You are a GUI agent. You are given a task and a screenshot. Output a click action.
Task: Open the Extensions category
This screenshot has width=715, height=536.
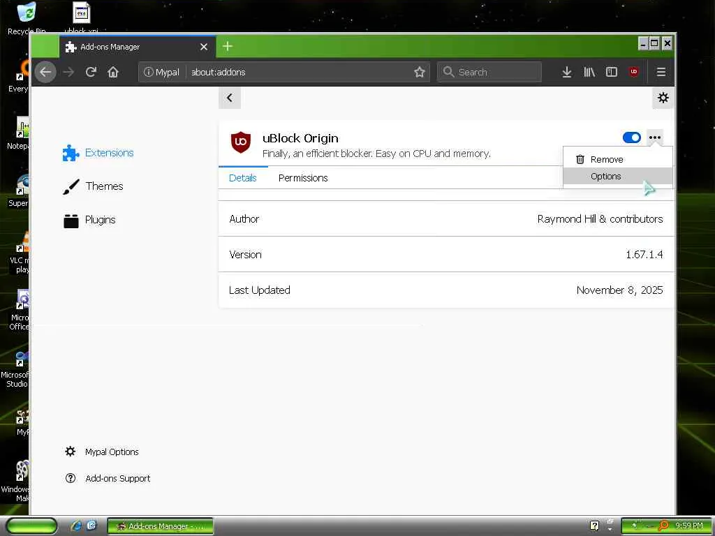tap(98, 153)
